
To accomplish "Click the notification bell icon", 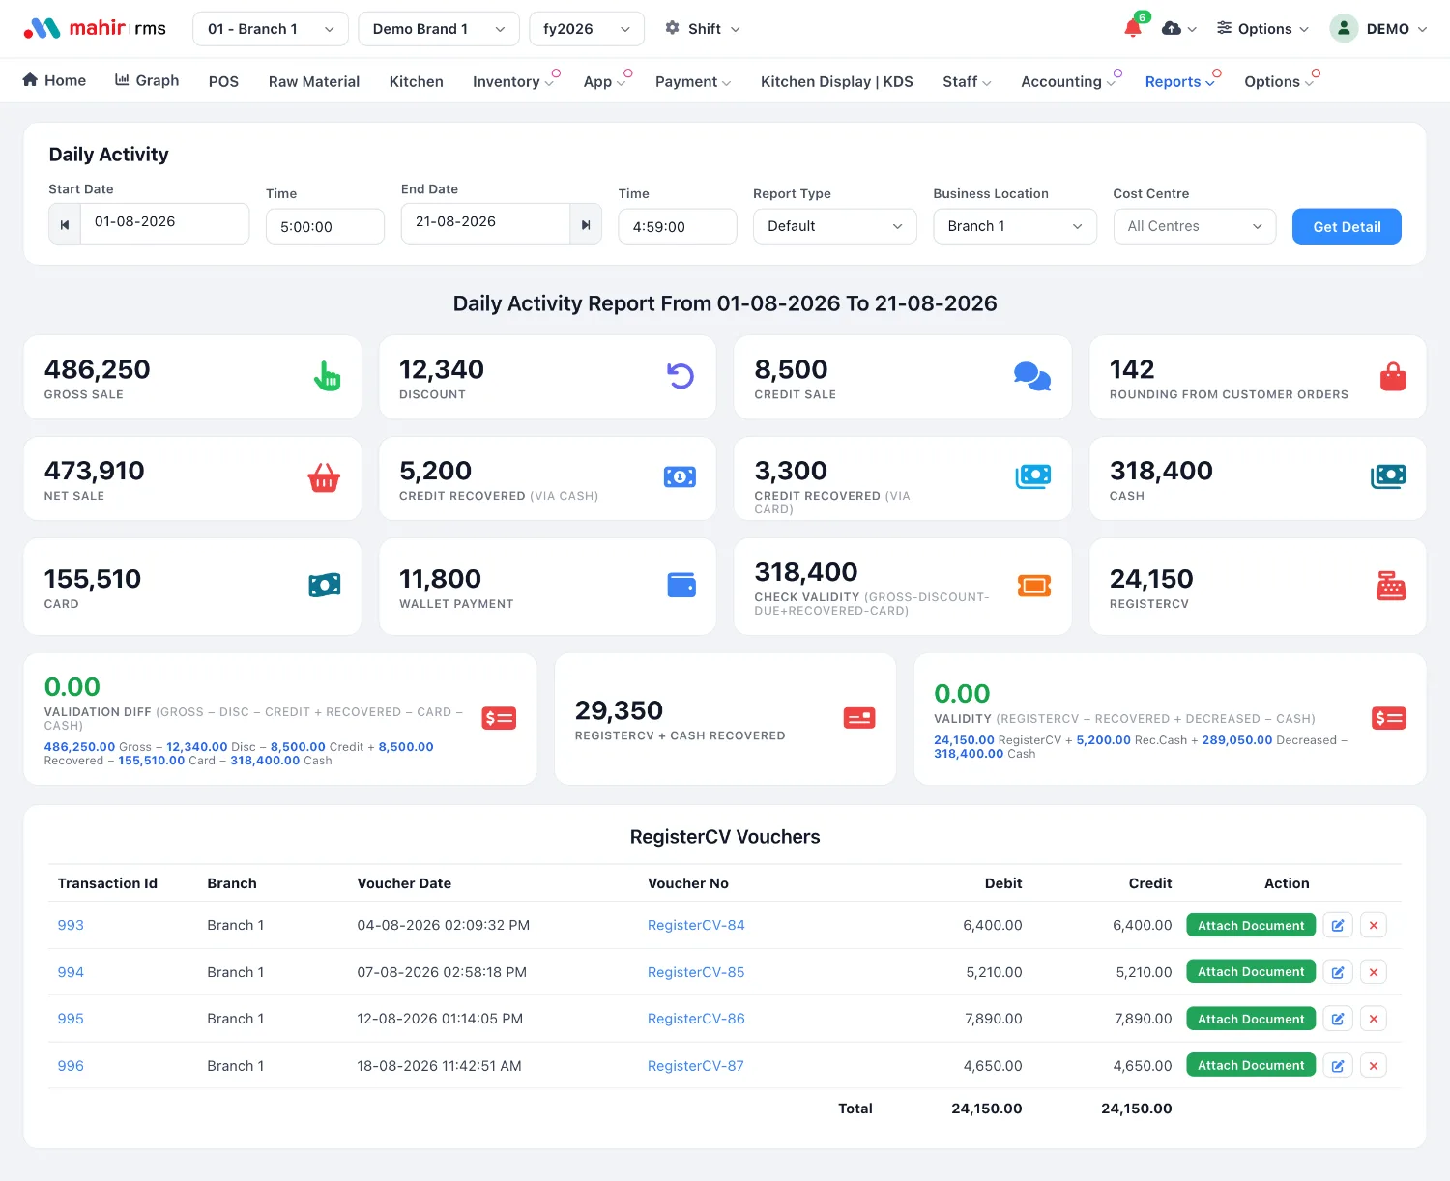I will click(1133, 28).
